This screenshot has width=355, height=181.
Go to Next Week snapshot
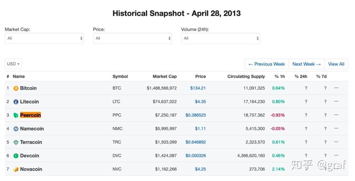(x=306, y=64)
